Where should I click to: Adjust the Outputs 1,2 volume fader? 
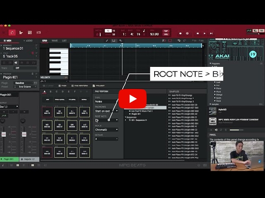click(x=24, y=134)
